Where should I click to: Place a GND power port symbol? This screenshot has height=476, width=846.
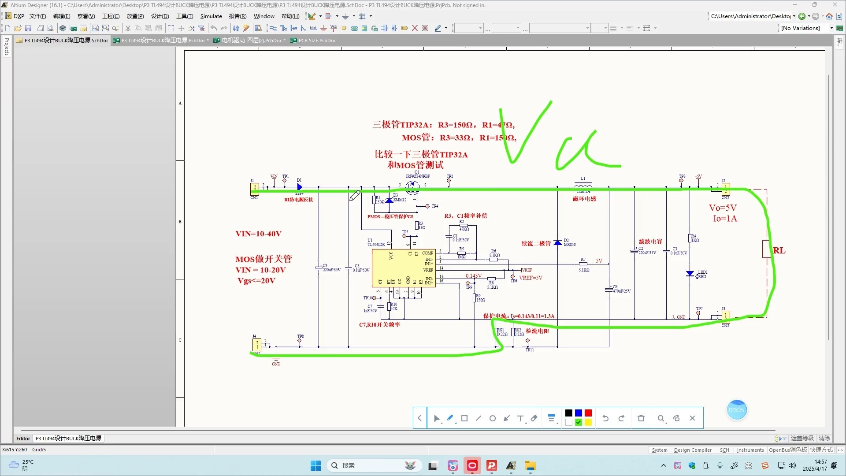324,28
